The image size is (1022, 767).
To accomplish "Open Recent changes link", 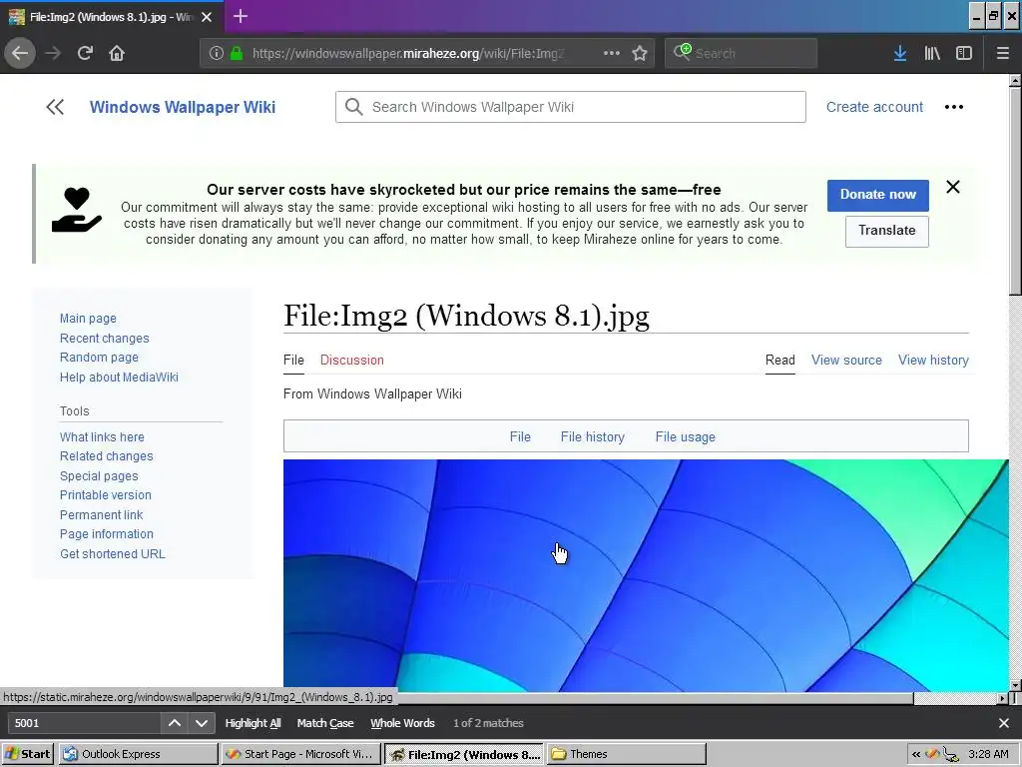I will 104,338.
